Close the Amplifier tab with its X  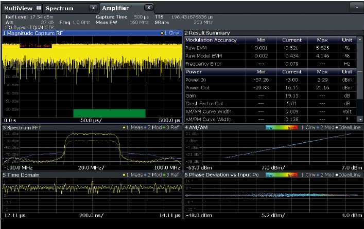pos(148,8)
